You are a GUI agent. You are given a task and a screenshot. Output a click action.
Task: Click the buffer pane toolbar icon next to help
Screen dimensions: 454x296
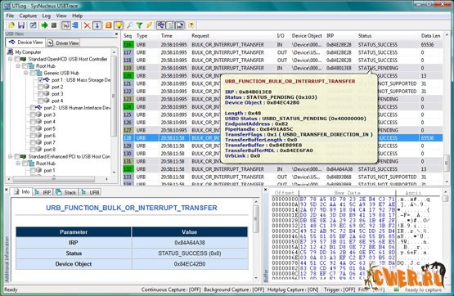[180, 25]
